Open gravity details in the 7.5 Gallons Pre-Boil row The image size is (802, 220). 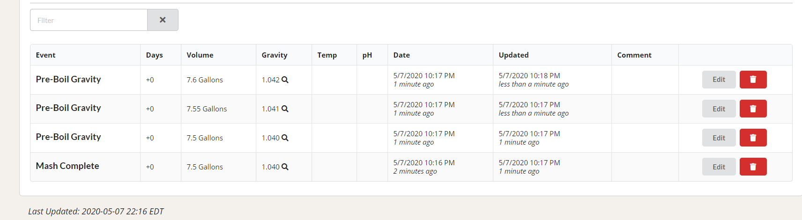click(285, 138)
